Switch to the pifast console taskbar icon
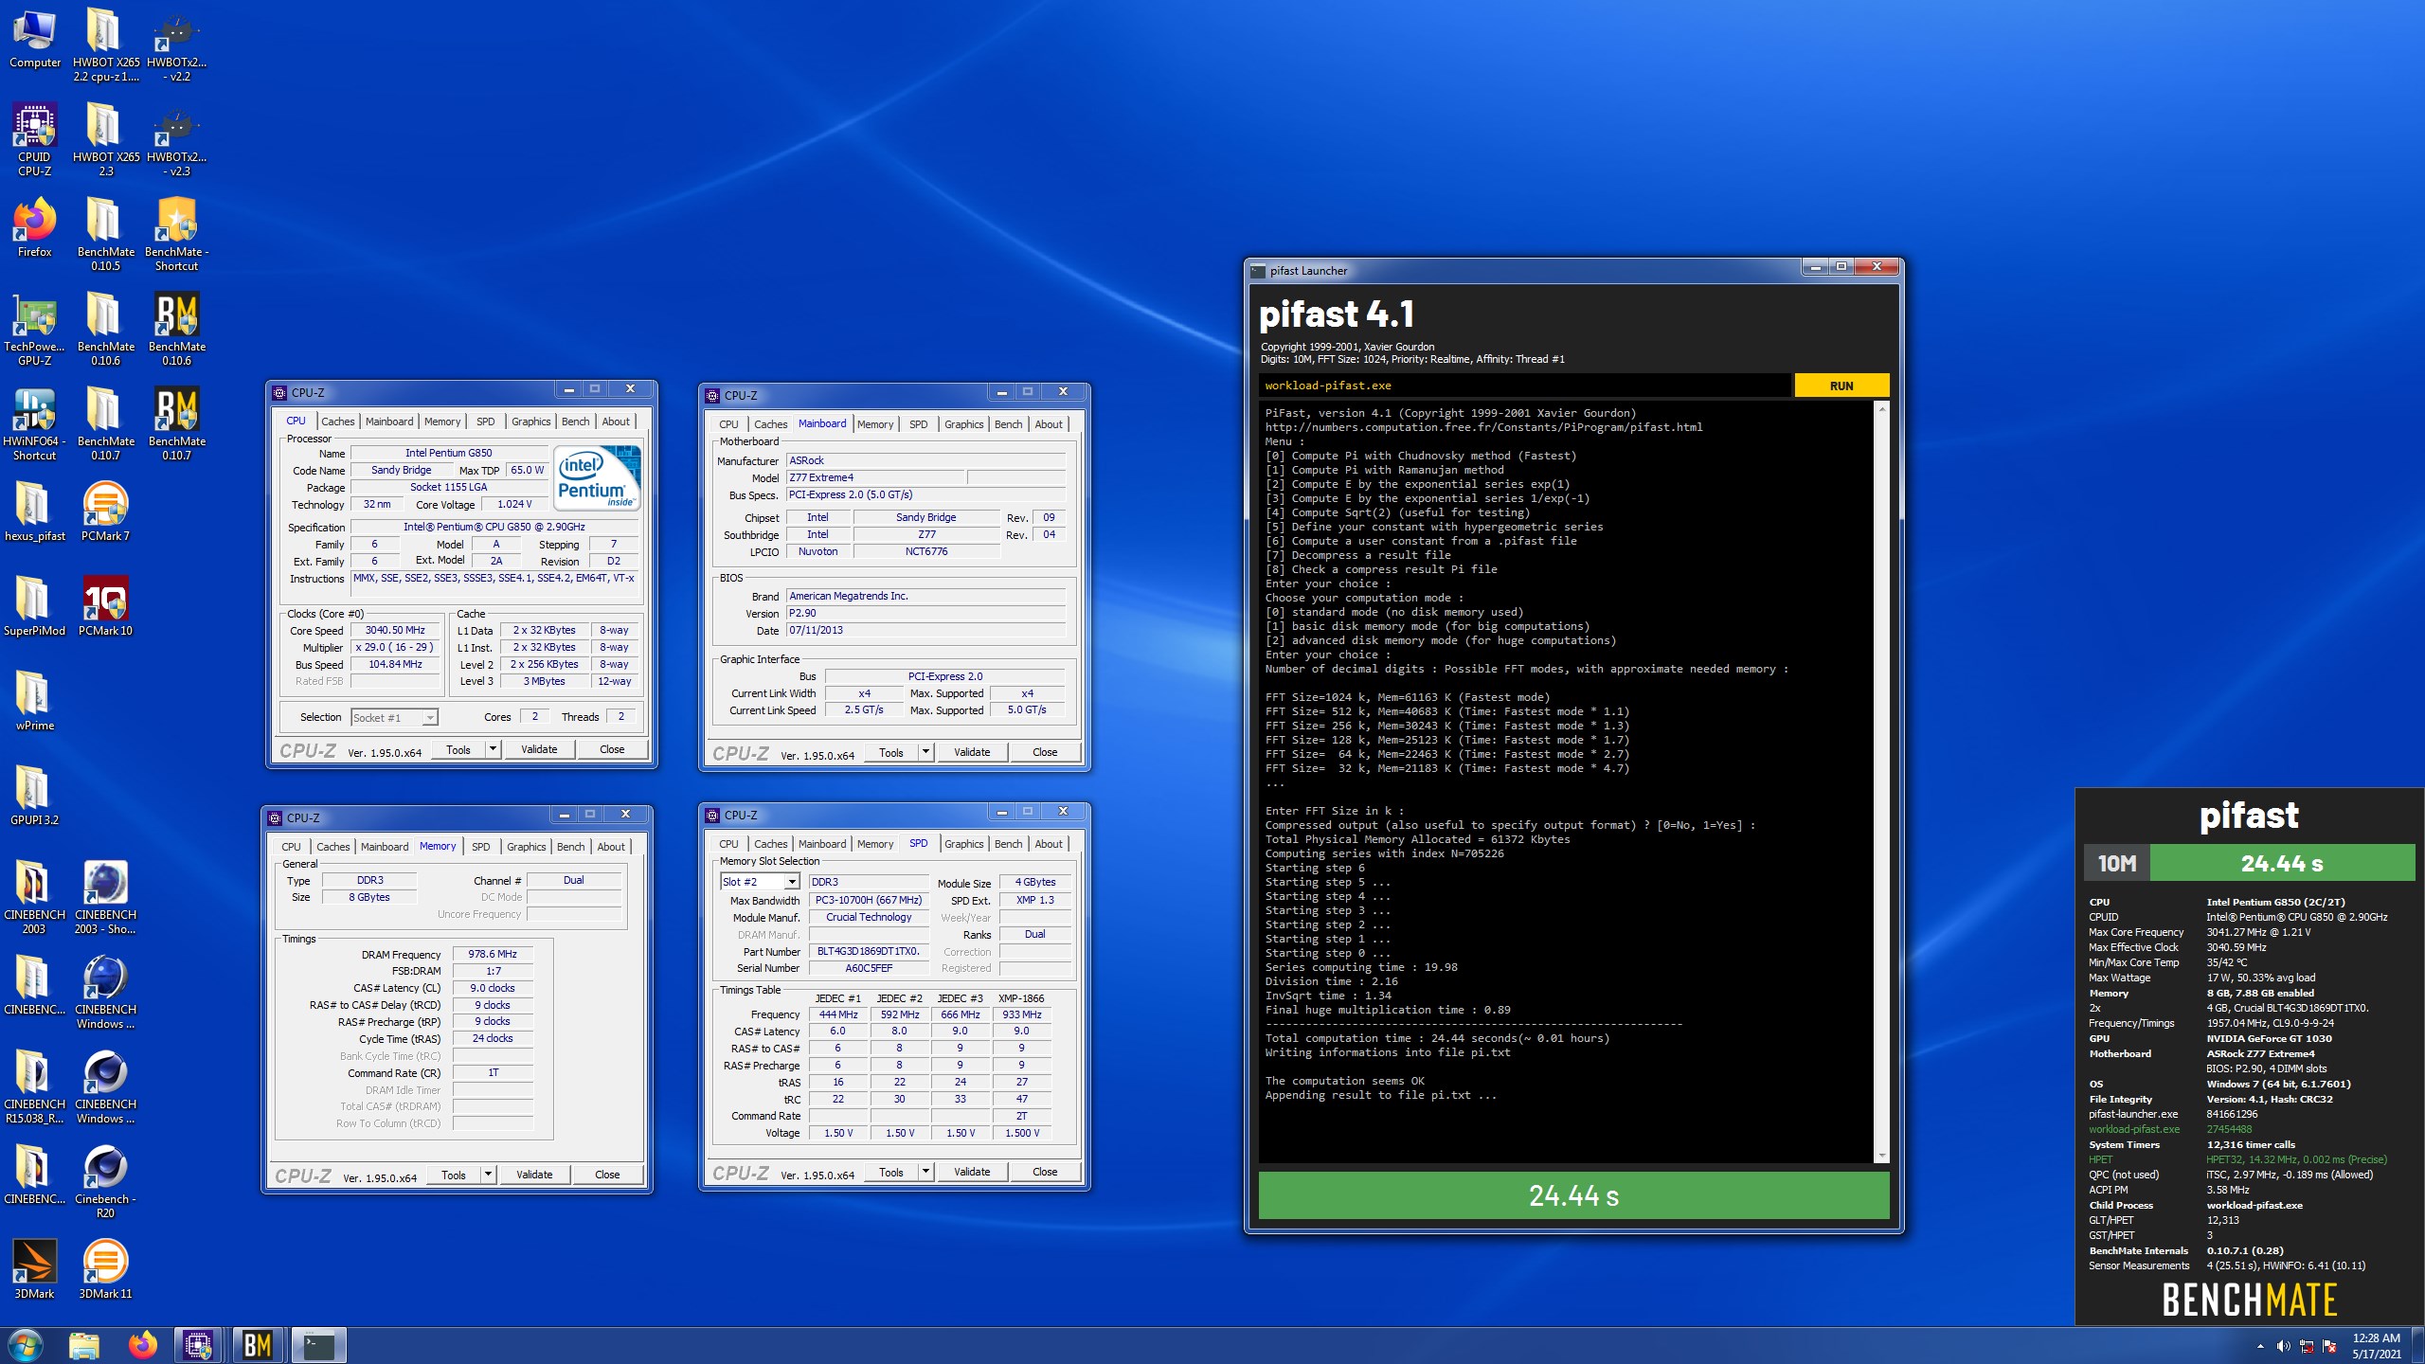Image resolution: width=2425 pixels, height=1364 pixels. coord(317,1345)
